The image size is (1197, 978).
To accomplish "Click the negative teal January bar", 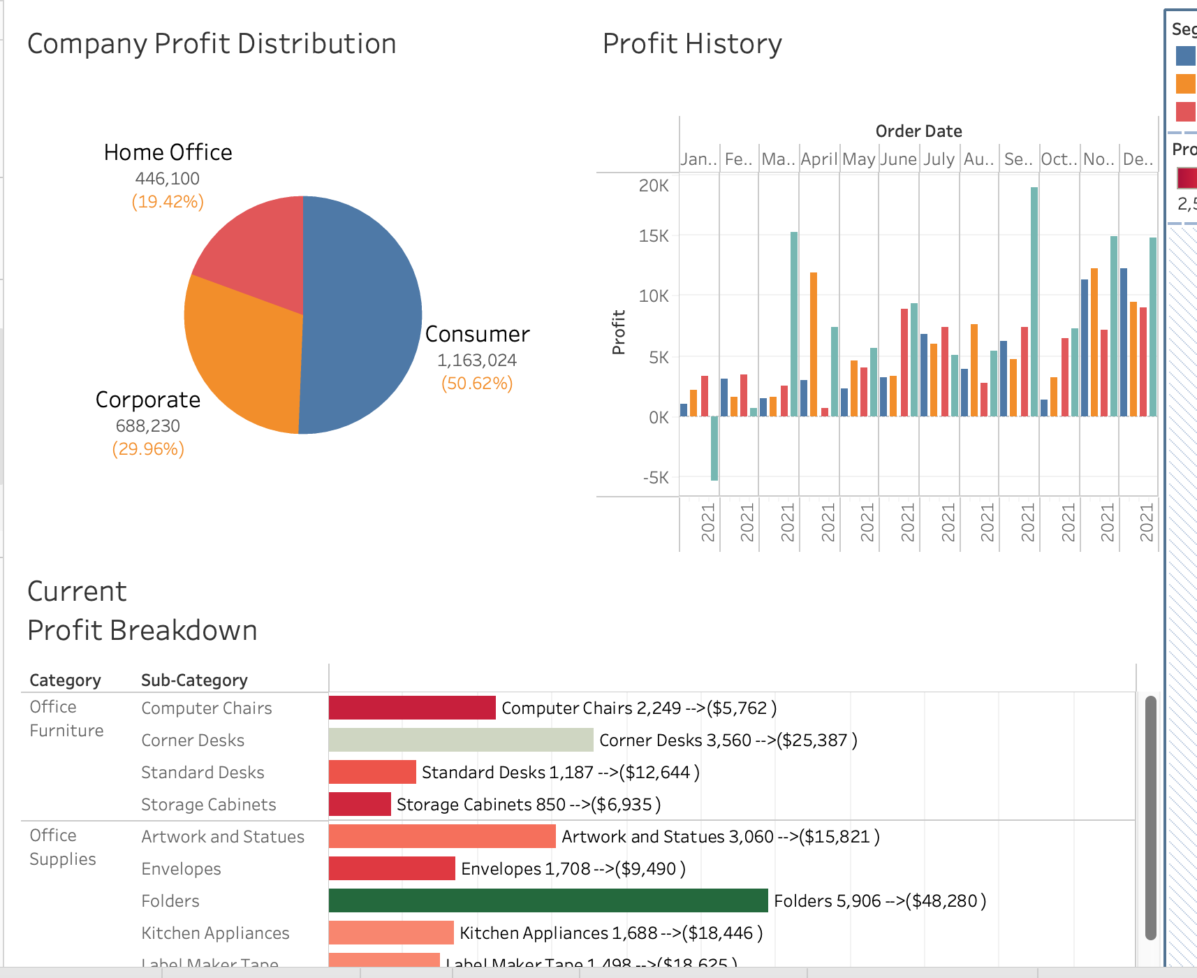I will pos(714,448).
